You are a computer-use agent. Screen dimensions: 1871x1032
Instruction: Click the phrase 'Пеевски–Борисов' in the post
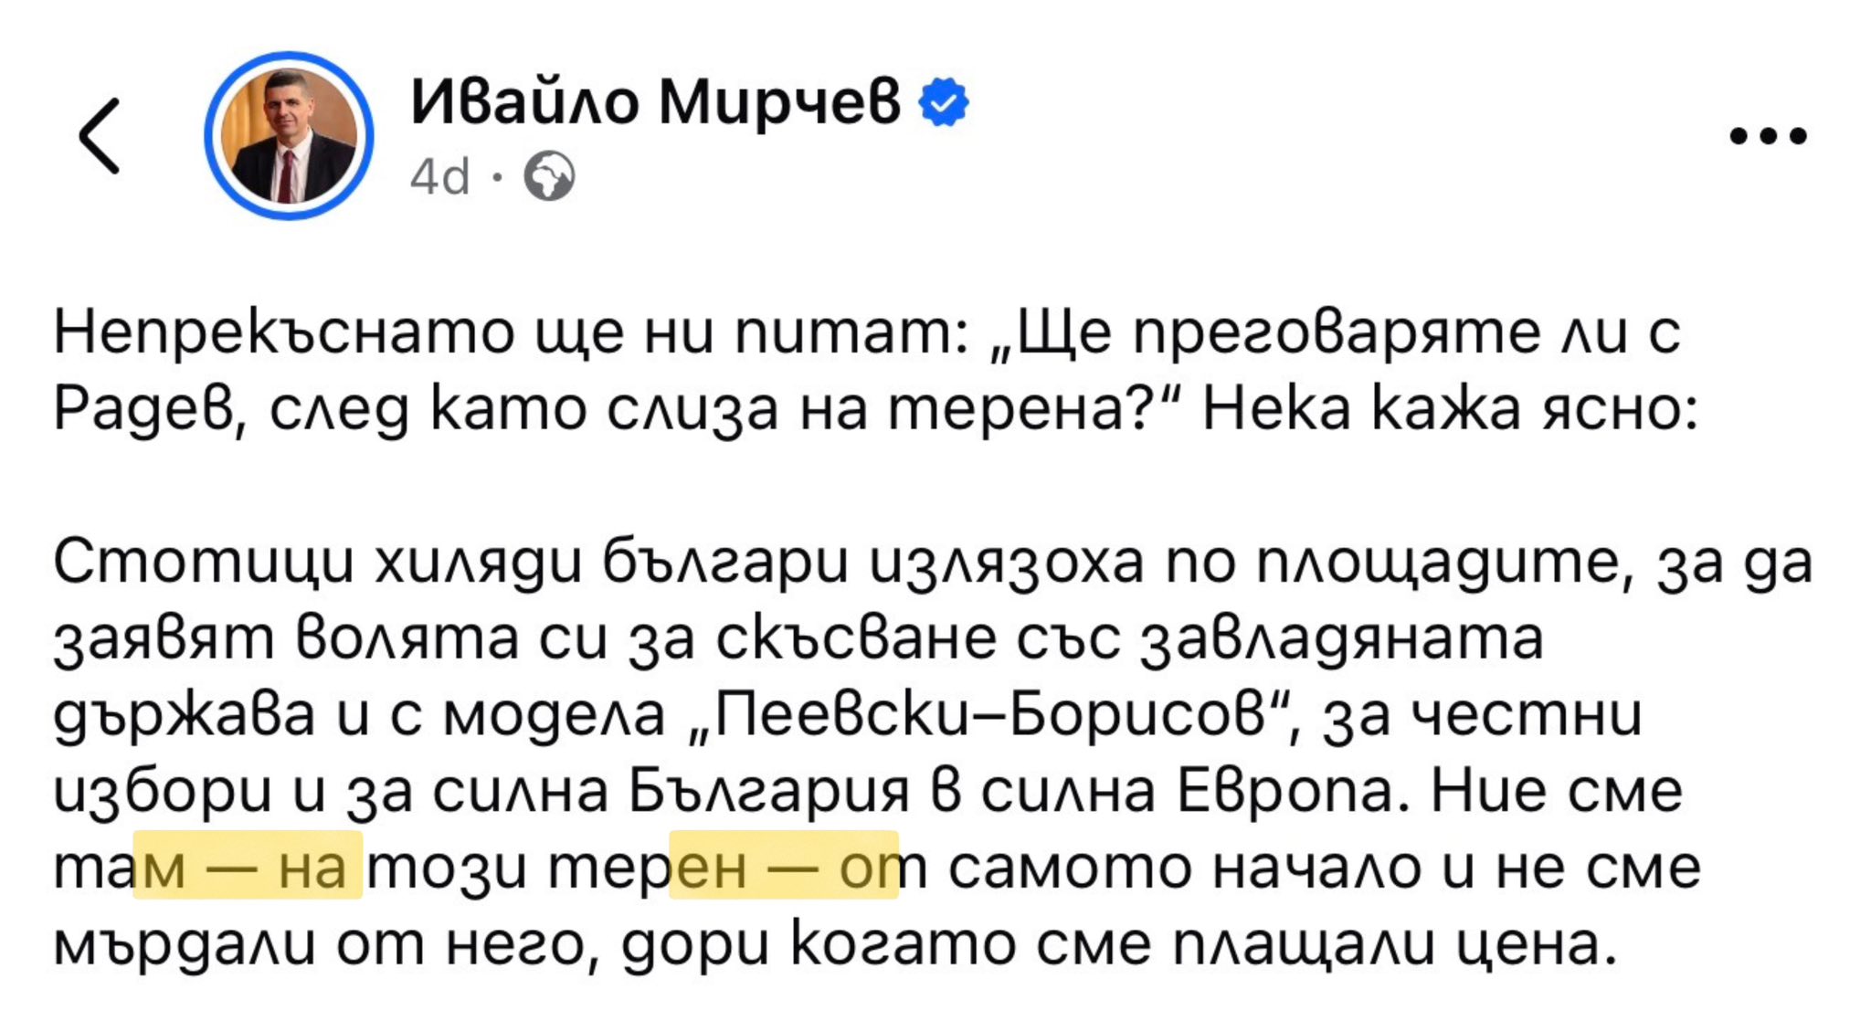(x=999, y=714)
